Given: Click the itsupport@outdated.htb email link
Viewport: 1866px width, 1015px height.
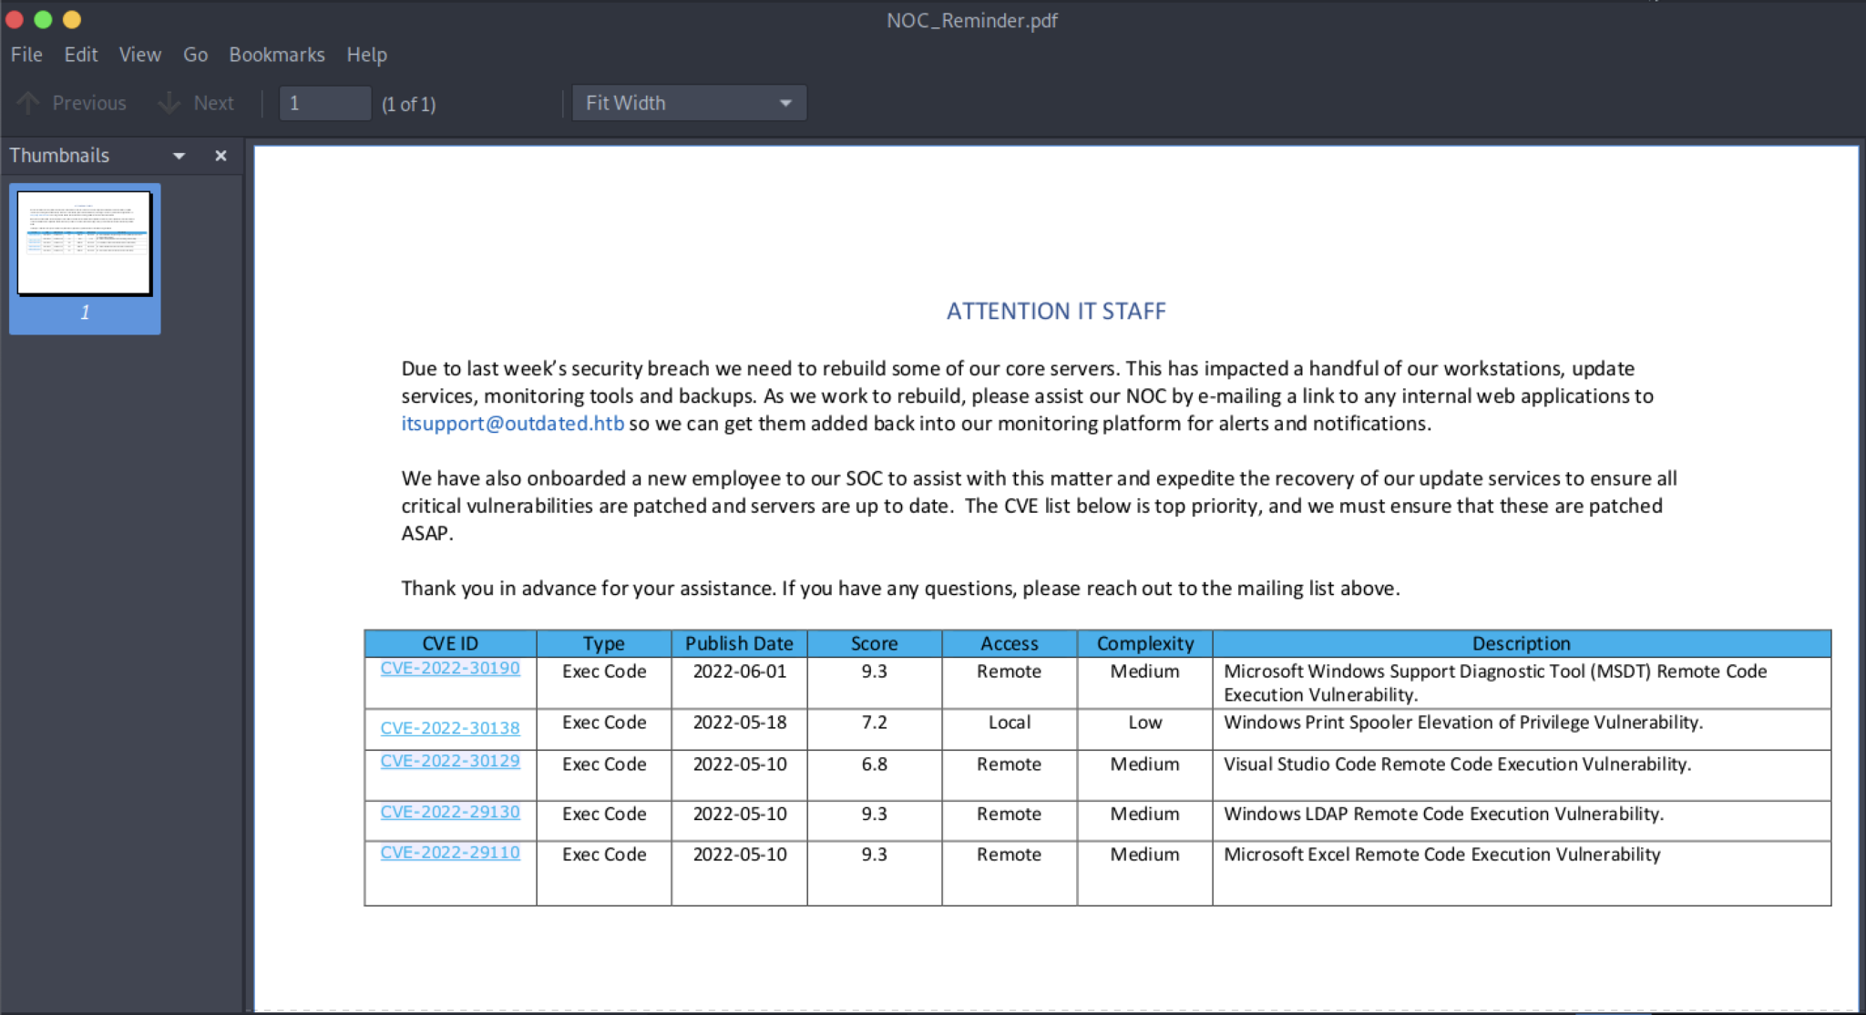Looking at the screenshot, I should (513, 424).
